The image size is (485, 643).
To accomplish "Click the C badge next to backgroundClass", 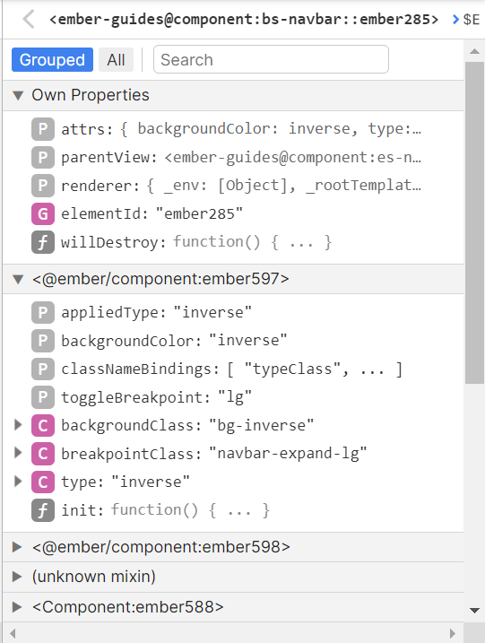I will point(43,425).
